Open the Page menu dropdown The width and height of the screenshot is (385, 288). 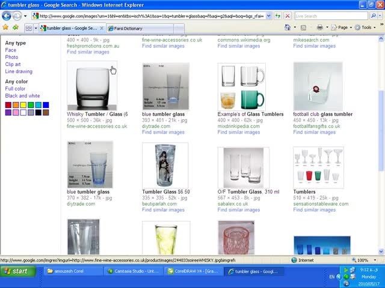342,28
